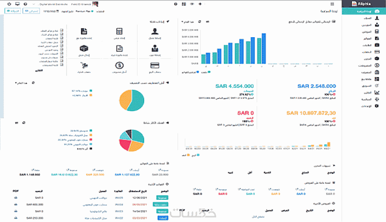The width and height of the screenshot is (386, 222).
Task: Expand the bar chart period dropdown
Action: coord(188,22)
